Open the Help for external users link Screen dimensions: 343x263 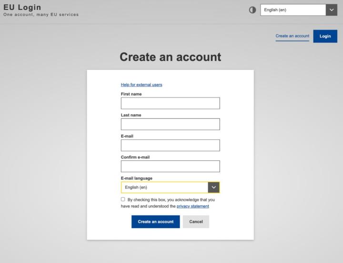141,85
